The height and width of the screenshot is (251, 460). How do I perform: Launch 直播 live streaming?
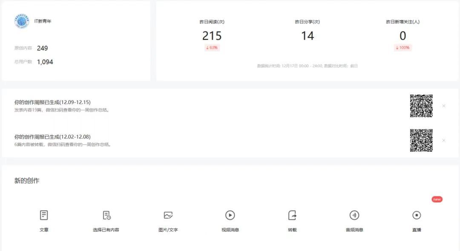tap(417, 215)
